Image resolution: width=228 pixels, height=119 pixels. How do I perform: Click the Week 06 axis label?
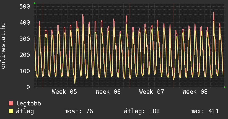click(108, 92)
